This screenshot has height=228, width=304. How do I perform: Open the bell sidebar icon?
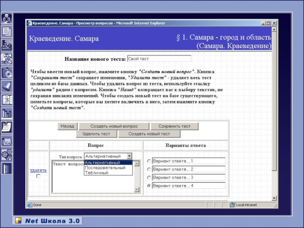pos(7,86)
